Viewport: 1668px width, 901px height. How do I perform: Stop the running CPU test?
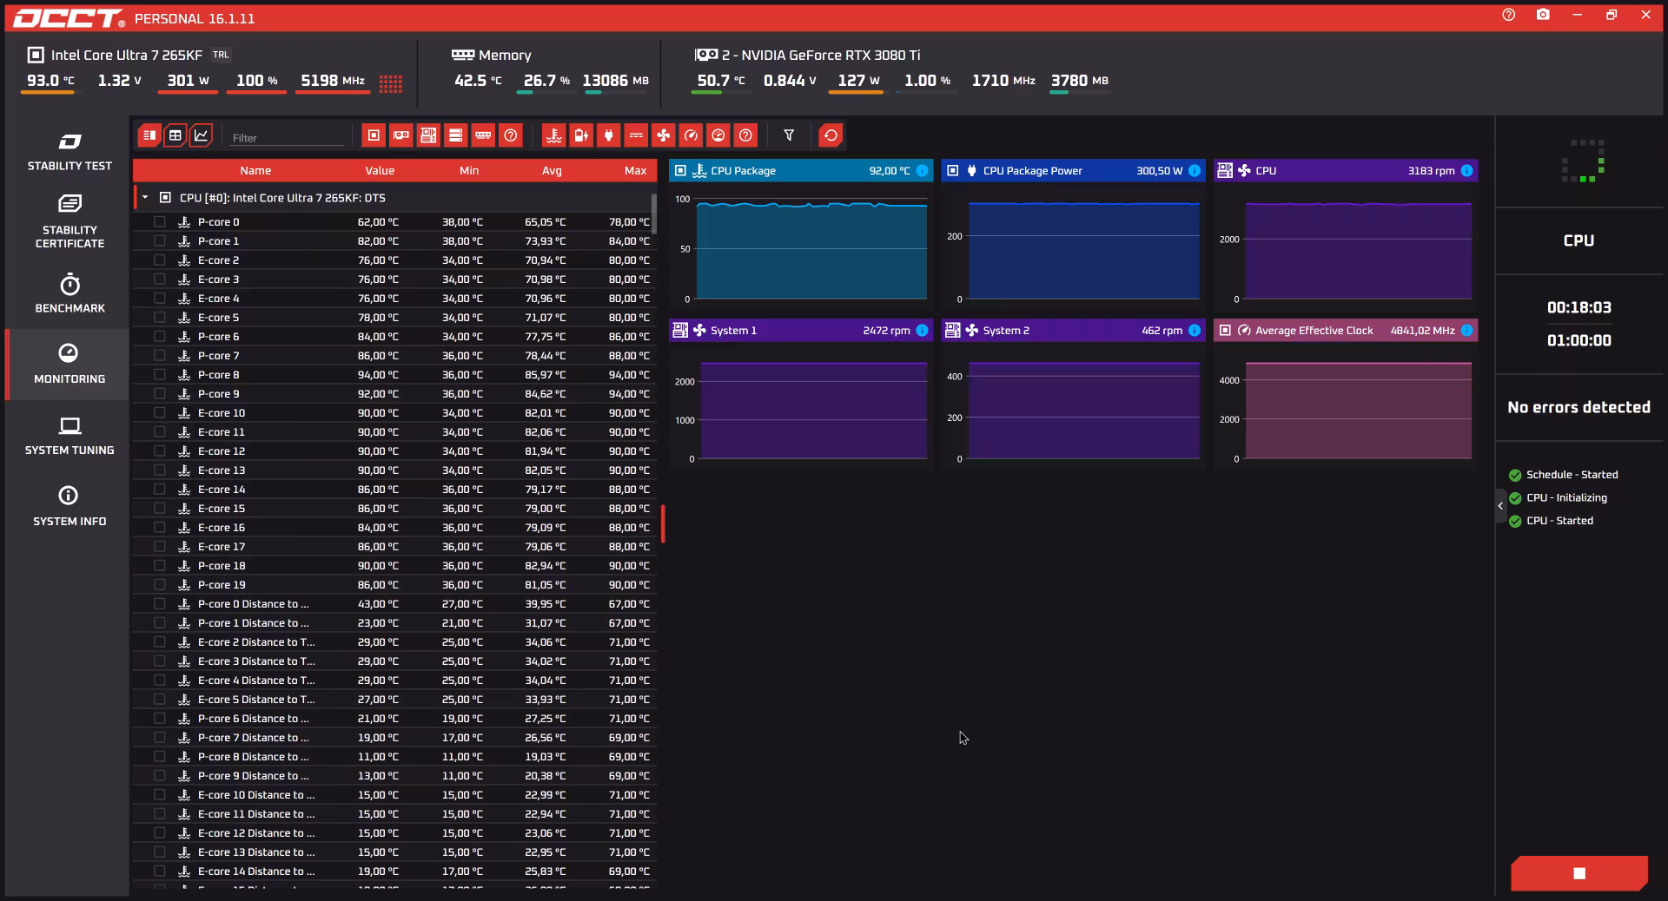coord(1579,873)
